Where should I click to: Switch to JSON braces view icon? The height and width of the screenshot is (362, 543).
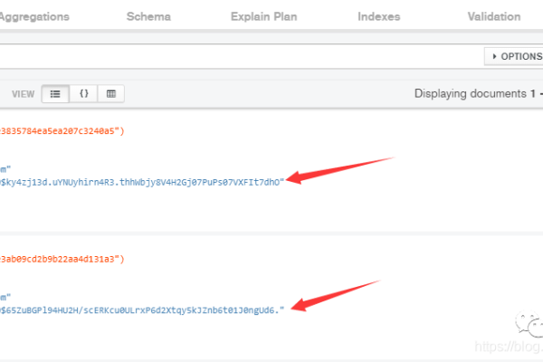83,93
